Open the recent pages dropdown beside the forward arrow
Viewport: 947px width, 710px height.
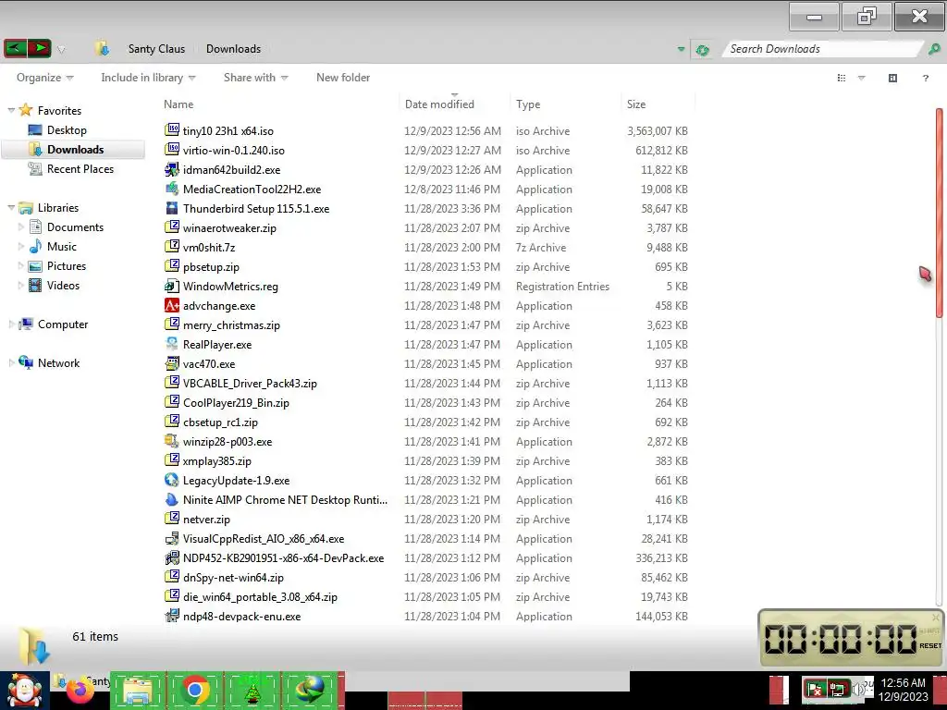click(61, 50)
